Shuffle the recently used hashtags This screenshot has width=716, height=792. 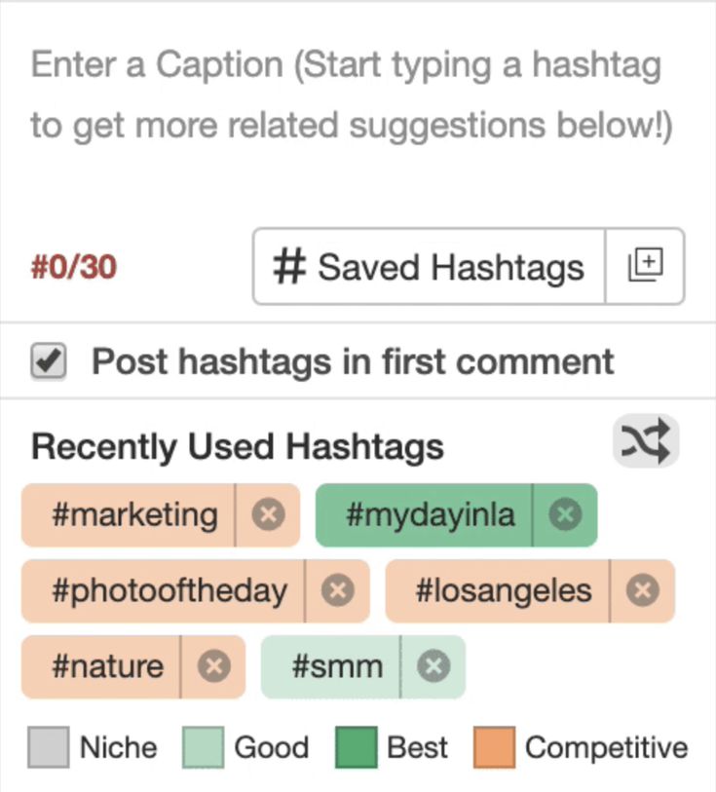click(x=645, y=441)
